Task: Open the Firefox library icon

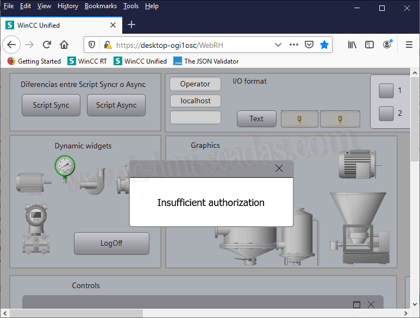Action: tap(352, 45)
